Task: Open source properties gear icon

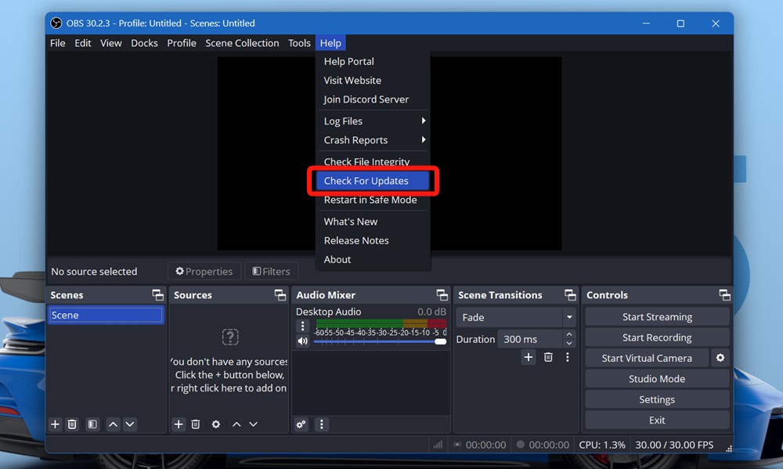Action: tap(215, 424)
